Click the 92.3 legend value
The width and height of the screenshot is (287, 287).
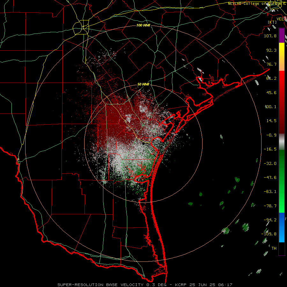click(x=271, y=50)
